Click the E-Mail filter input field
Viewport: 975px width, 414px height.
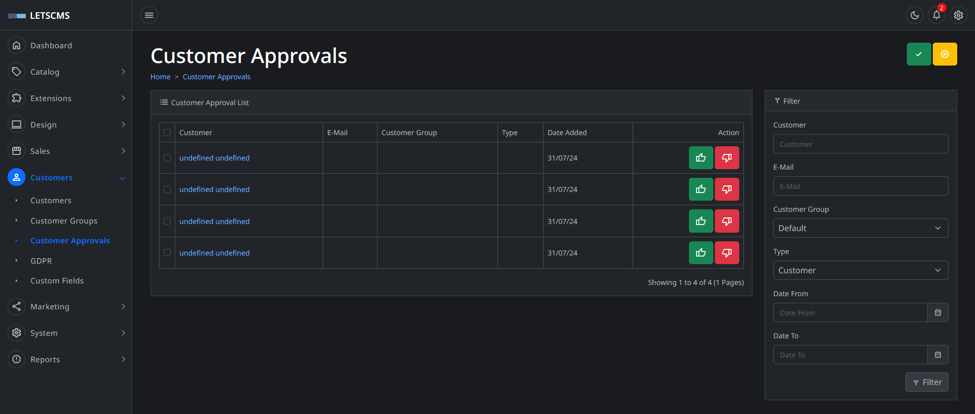[x=860, y=186]
